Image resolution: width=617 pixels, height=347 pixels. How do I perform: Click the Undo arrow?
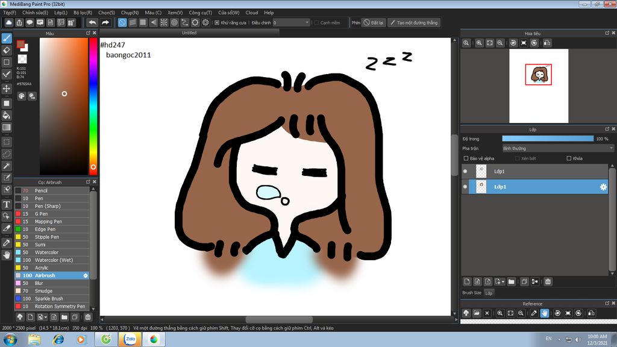[92, 22]
